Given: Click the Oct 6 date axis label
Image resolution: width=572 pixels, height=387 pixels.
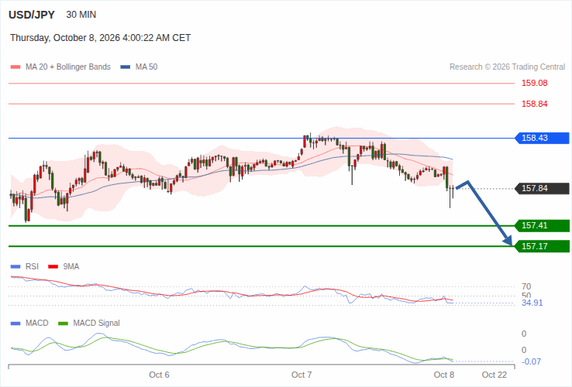Looking at the screenshot, I should [159, 375].
